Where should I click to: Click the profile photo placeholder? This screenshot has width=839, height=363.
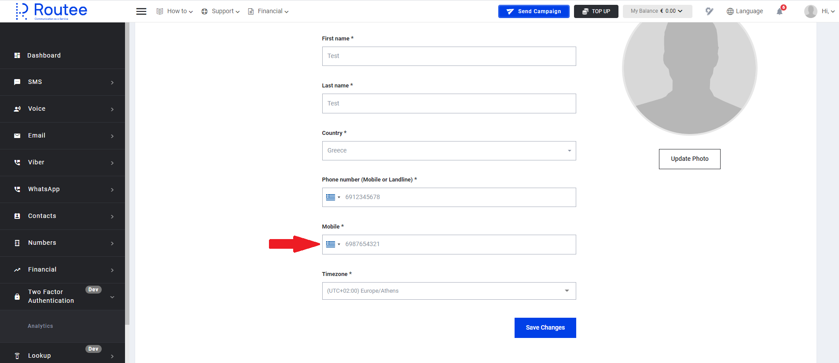click(689, 78)
